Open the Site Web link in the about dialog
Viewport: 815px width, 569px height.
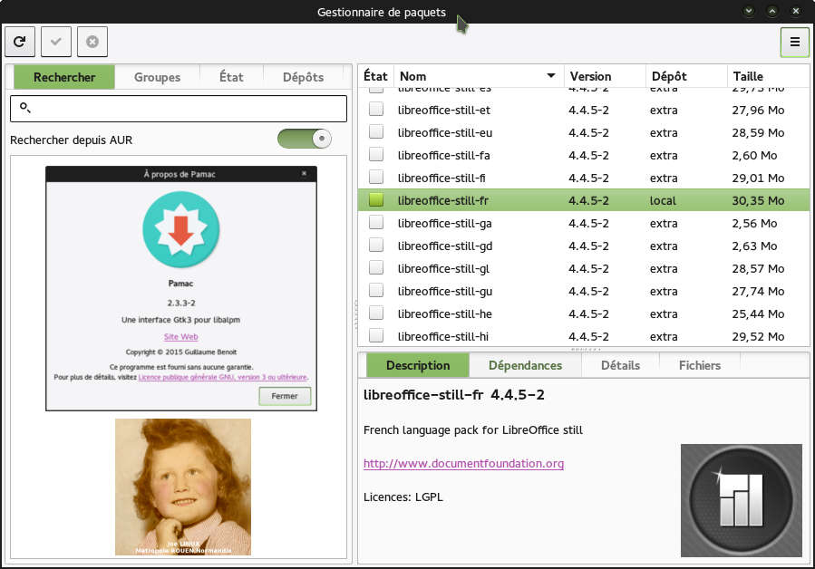pos(181,337)
